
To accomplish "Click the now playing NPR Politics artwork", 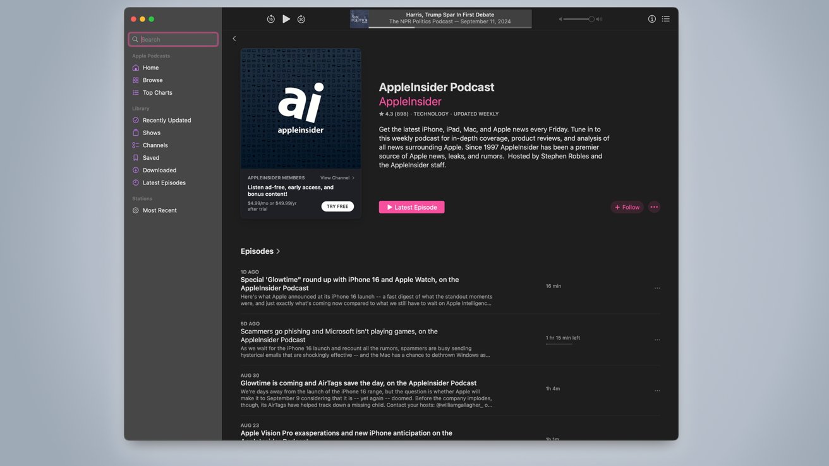I will click(360, 19).
